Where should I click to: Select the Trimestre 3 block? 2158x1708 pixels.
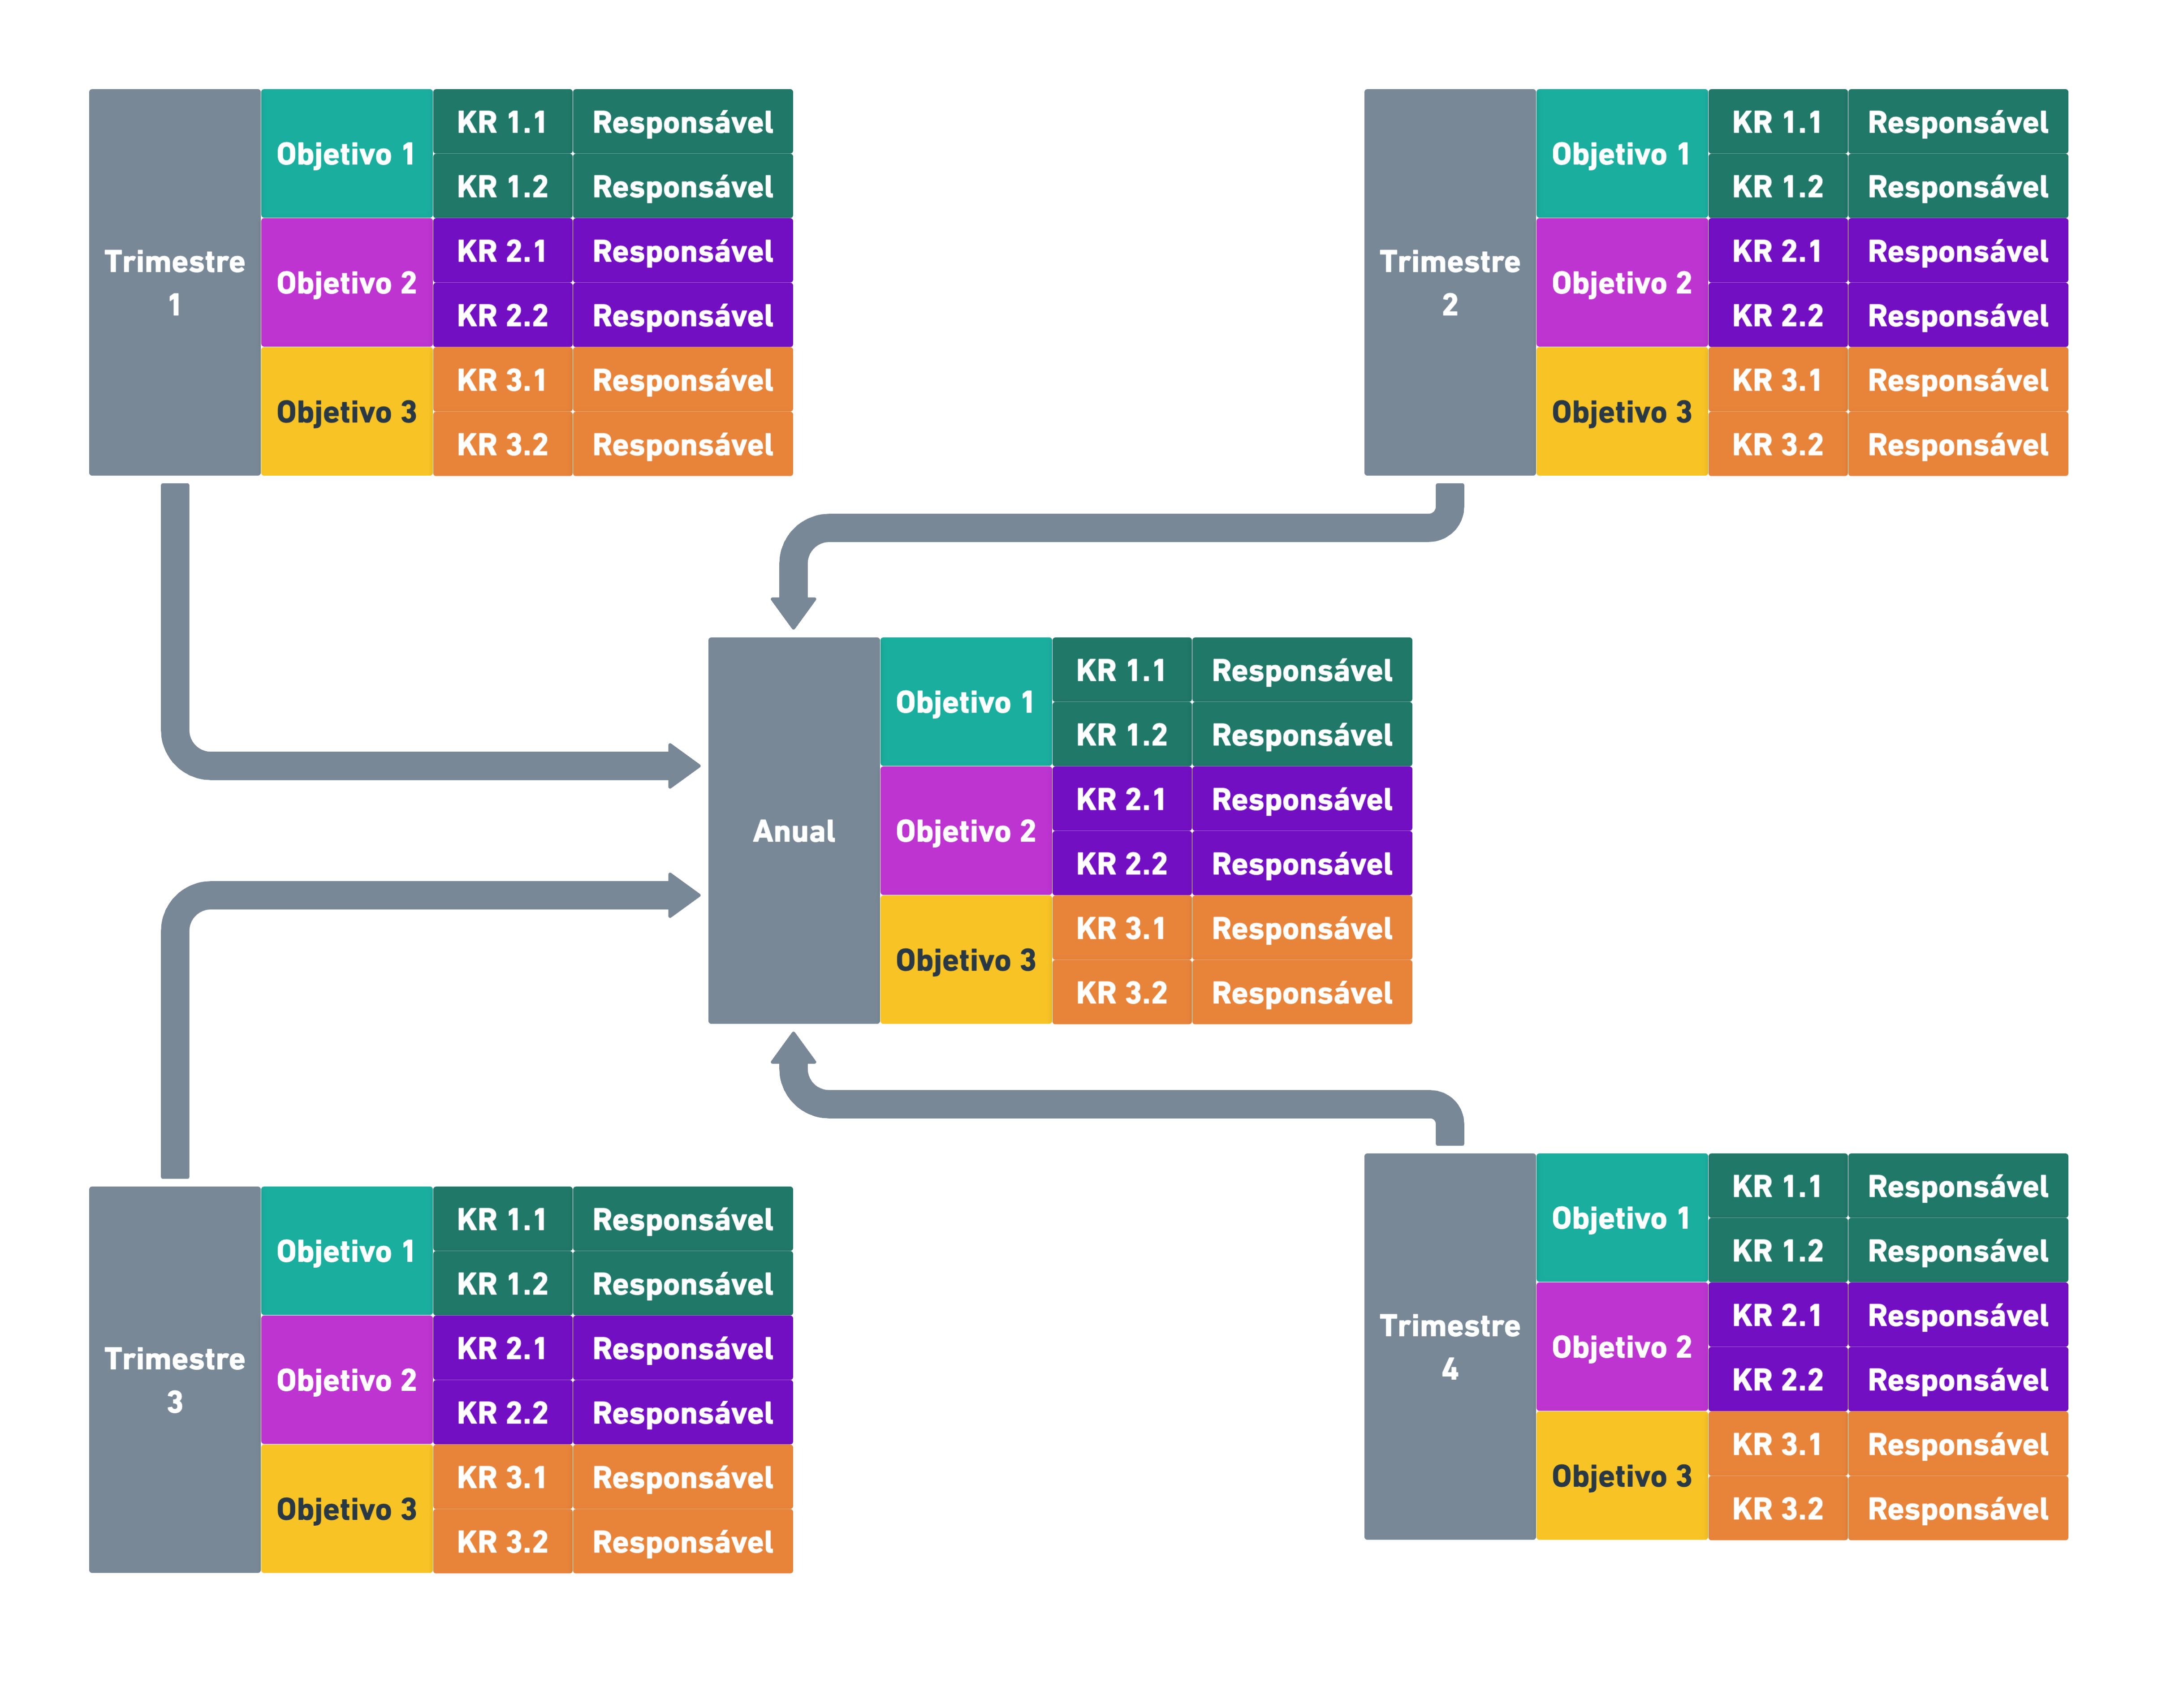pyautogui.click(x=175, y=1379)
